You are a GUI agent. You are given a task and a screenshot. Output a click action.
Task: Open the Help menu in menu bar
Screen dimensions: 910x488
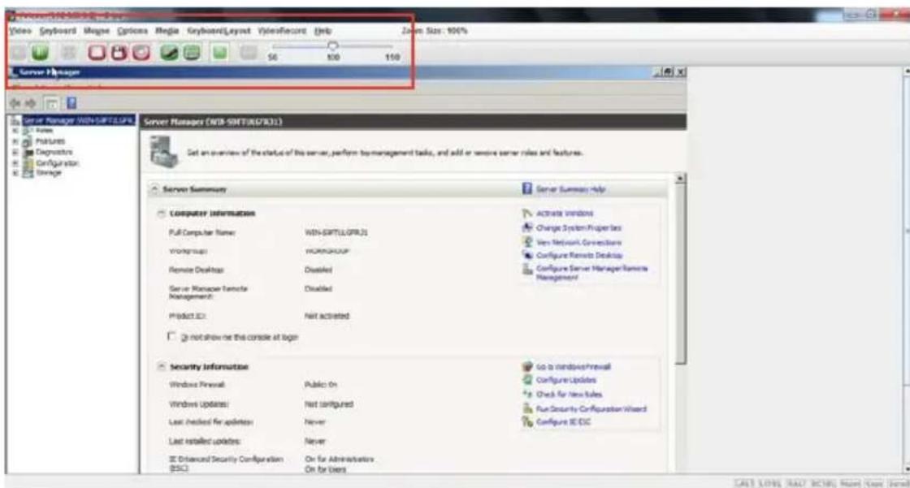(x=323, y=31)
